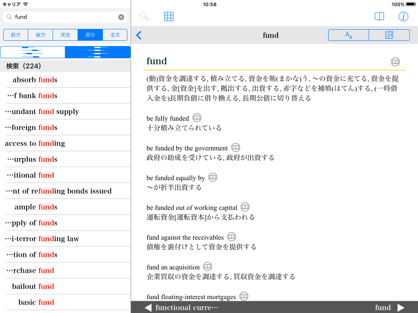Tap the font size button
Screen dimensions: 418x313
[348, 35]
